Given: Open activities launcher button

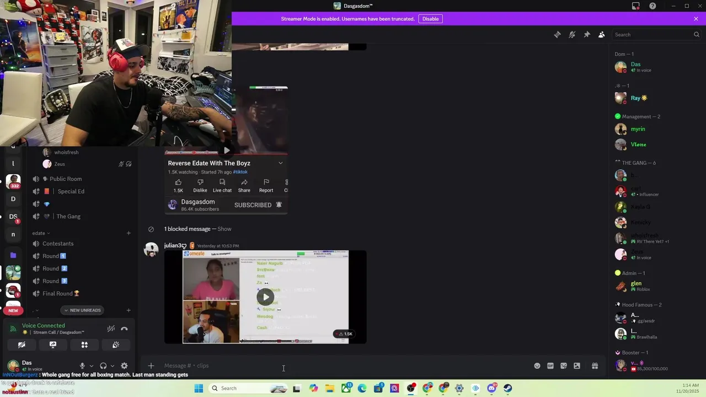Looking at the screenshot, I should click(84, 345).
